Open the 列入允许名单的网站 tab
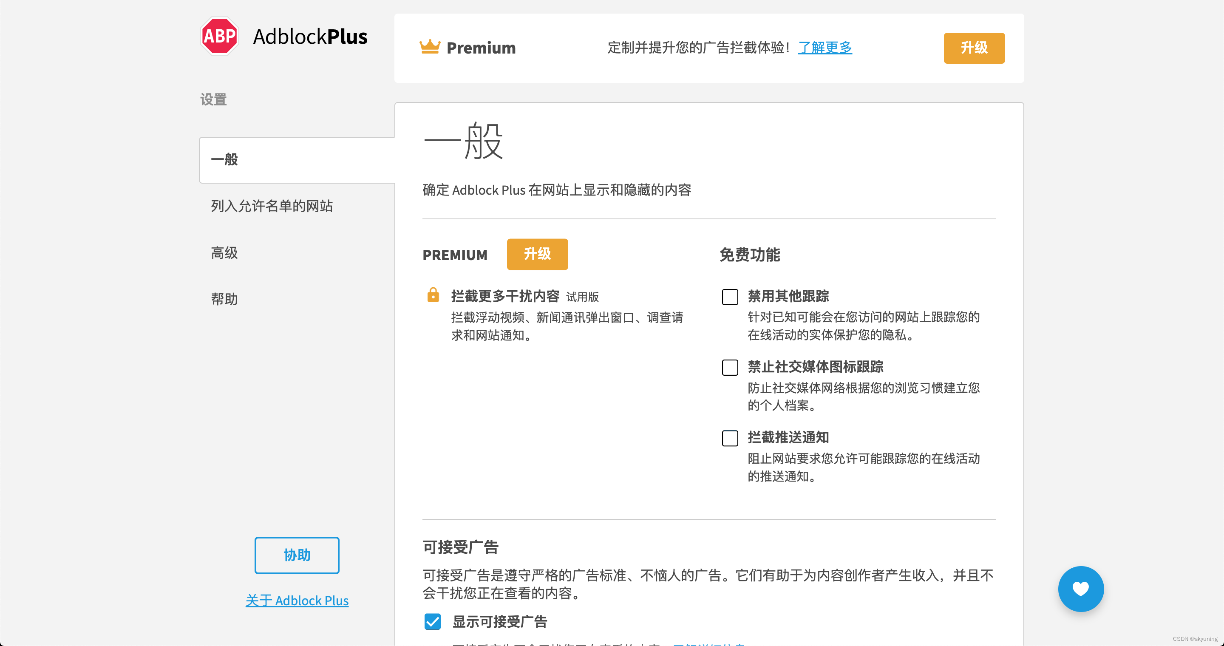This screenshot has width=1224, height=646. pos(272,206)
